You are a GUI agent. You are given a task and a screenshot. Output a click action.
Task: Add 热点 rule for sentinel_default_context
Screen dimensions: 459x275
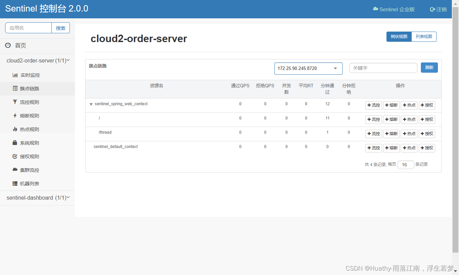coord(409,148)
